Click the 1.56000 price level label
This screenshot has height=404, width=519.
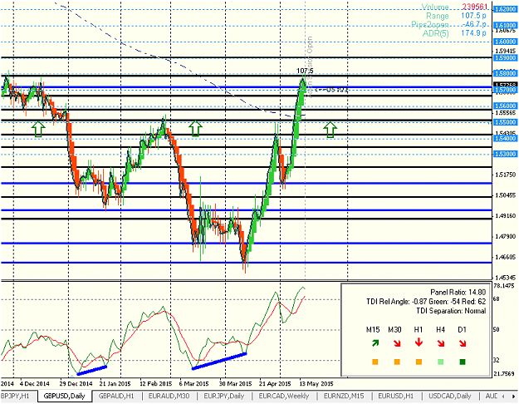[505, 106]
